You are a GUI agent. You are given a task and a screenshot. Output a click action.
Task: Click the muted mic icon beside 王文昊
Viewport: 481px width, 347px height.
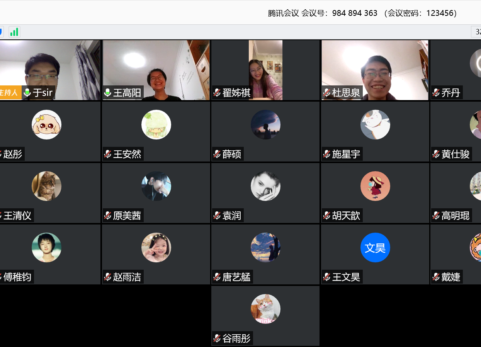tap(327, 277)
